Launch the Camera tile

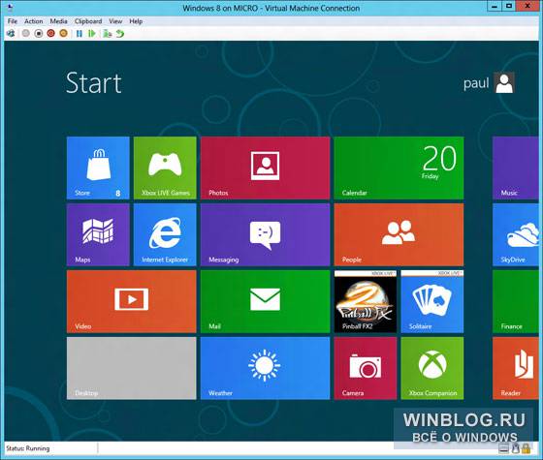(x=366, y=368)
